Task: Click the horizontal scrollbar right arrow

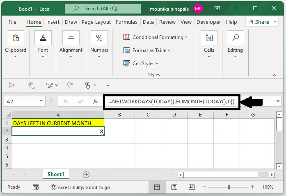Action: click(272, 175)
